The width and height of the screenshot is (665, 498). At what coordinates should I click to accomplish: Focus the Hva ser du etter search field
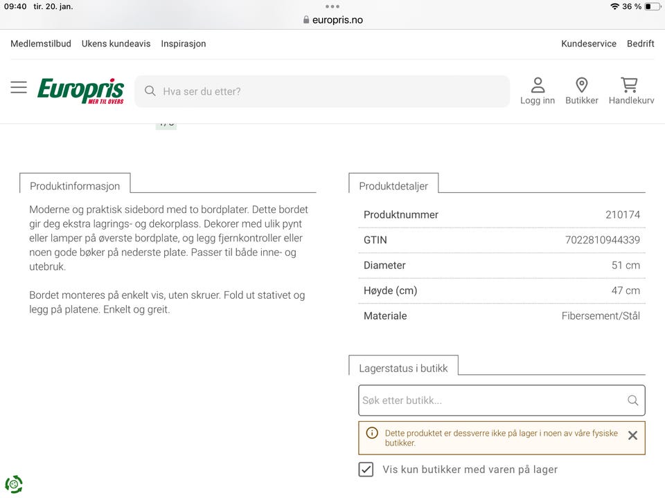coord(322,91)
